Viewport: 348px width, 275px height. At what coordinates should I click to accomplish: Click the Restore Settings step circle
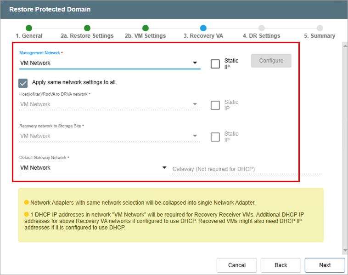coord(87,28)
